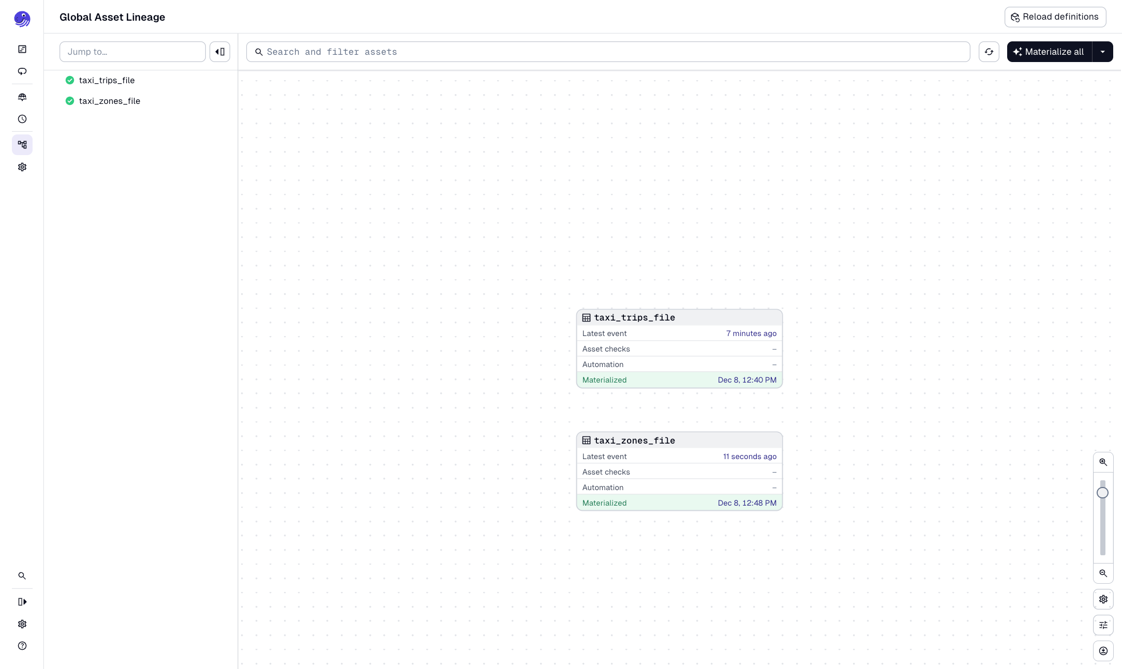Download the lineage graph via export icon
The image size is (1122, 669).
coord(1103,651)
